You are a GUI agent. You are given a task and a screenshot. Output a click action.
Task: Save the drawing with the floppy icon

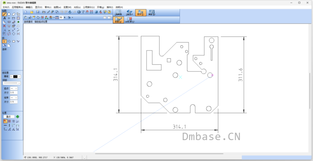(38, 12)
